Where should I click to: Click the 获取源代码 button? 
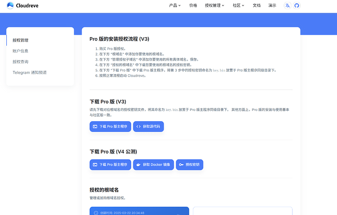click(x=148, y=127)
